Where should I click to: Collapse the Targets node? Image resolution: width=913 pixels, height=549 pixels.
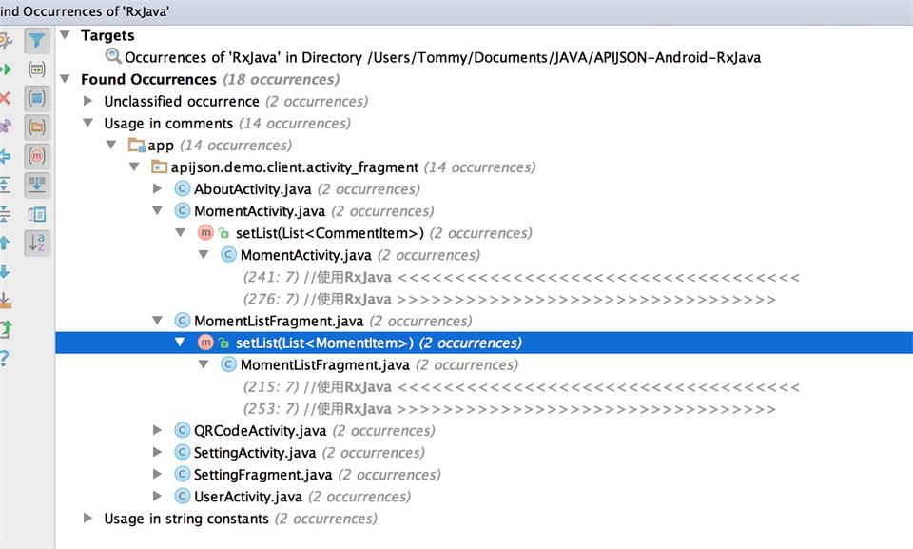point(66,35)
